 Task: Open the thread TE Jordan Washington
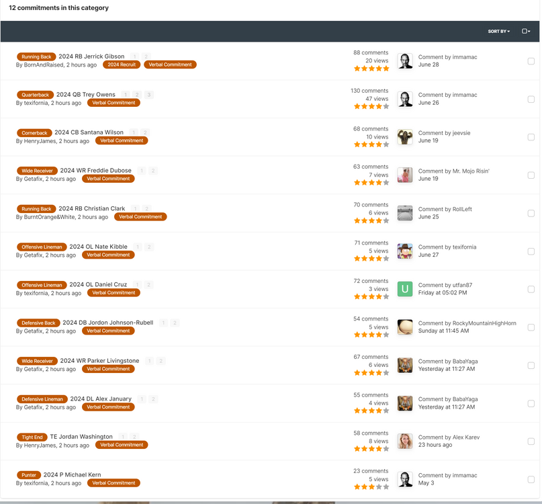pos(82,436)
